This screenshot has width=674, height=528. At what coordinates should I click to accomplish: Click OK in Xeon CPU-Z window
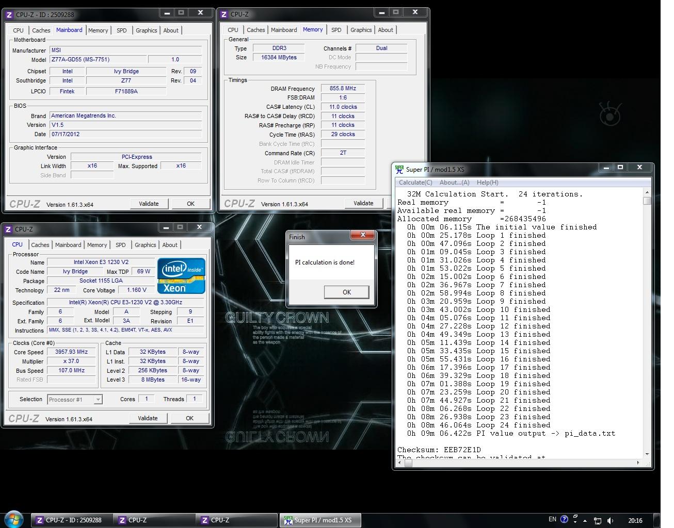[189, 418]
